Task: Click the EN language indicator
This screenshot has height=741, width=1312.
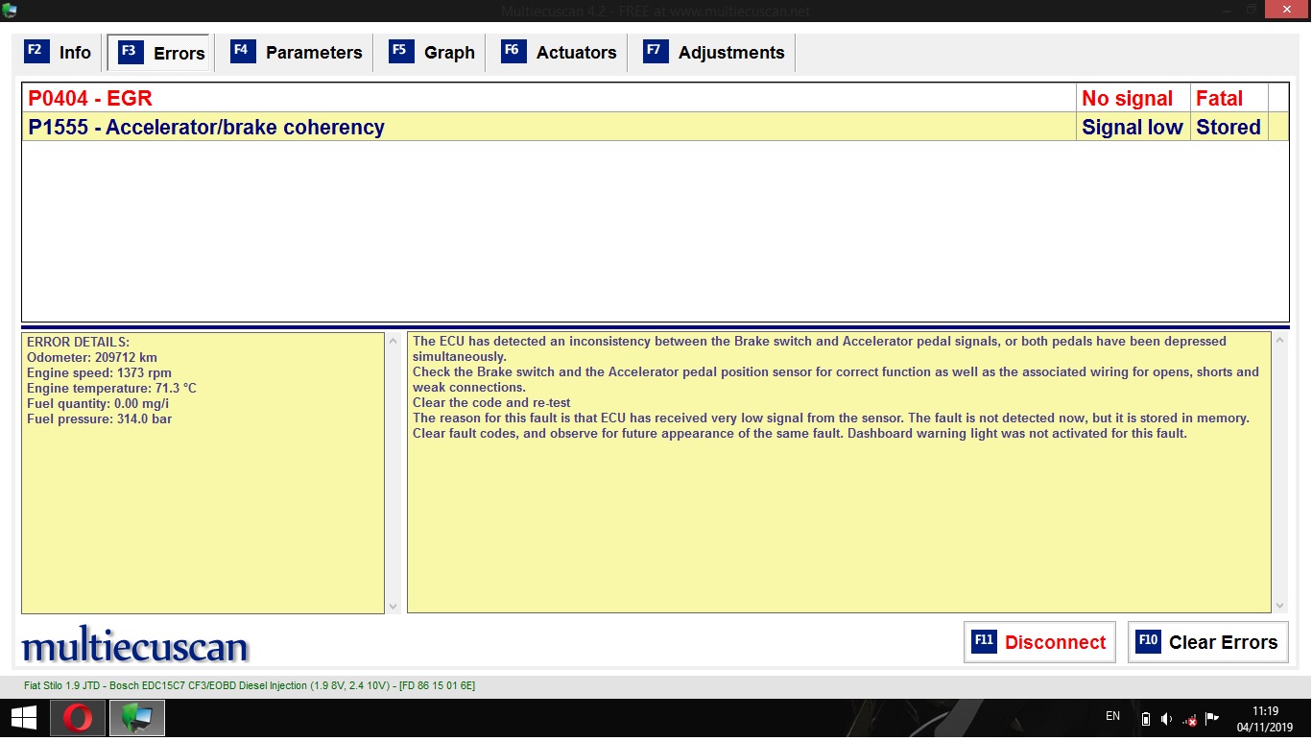Action: click(x=1113, y=716)
